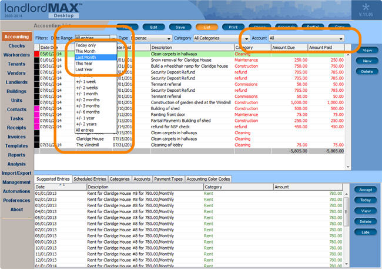Choose +/- 3 months date range

[x=96, y=106]
